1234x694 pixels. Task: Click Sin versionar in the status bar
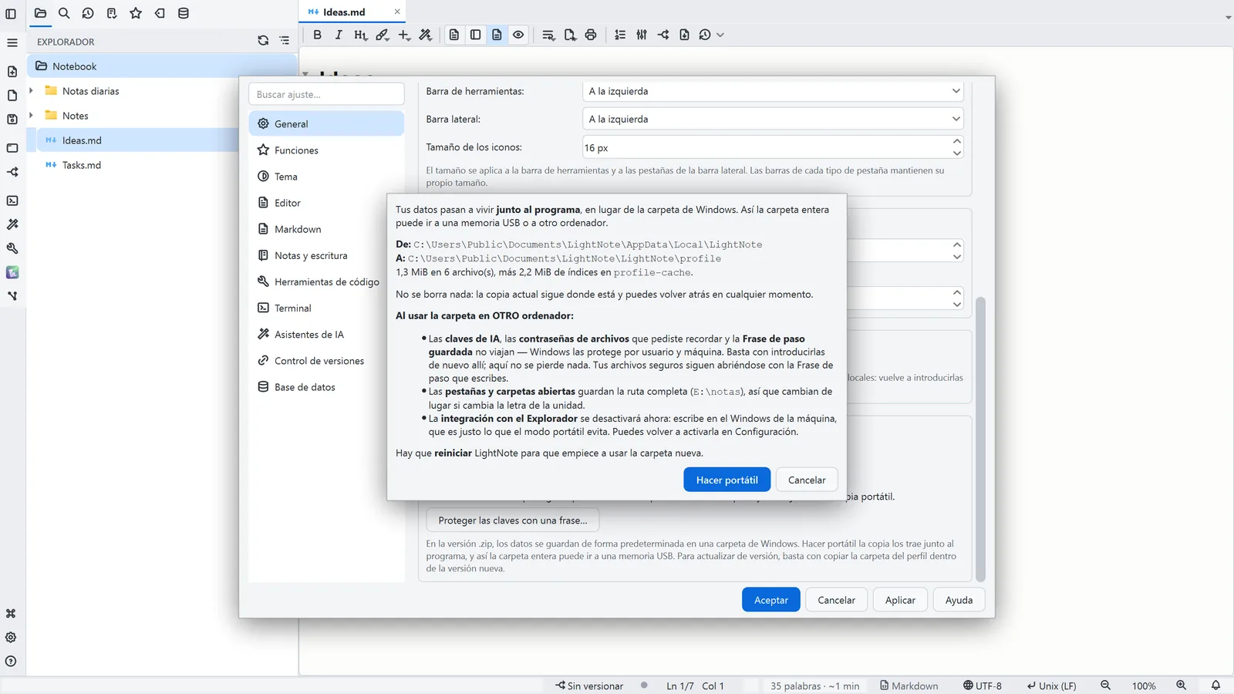589,686
